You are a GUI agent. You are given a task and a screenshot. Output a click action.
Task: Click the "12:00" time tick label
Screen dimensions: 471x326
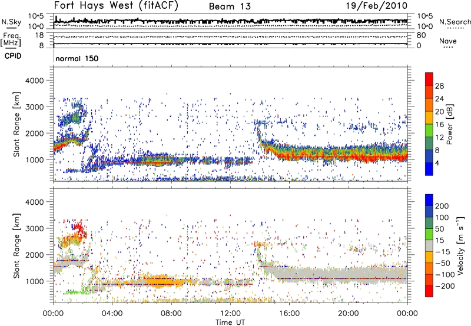(x=230, y=314)
